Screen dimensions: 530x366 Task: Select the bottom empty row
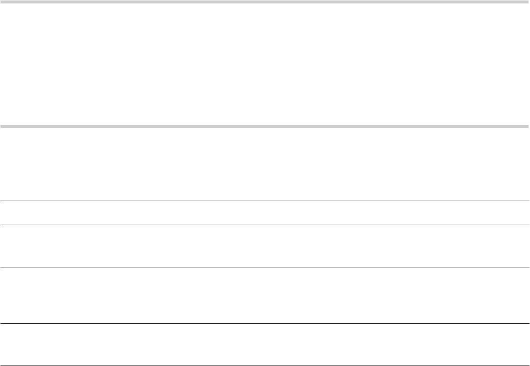(265, 344)
